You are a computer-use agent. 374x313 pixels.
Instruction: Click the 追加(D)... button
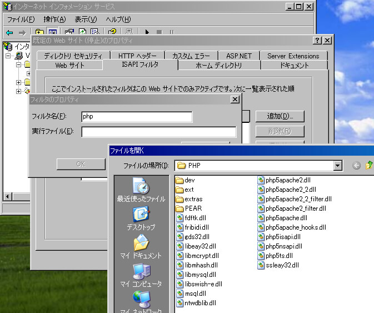point(280,116)
